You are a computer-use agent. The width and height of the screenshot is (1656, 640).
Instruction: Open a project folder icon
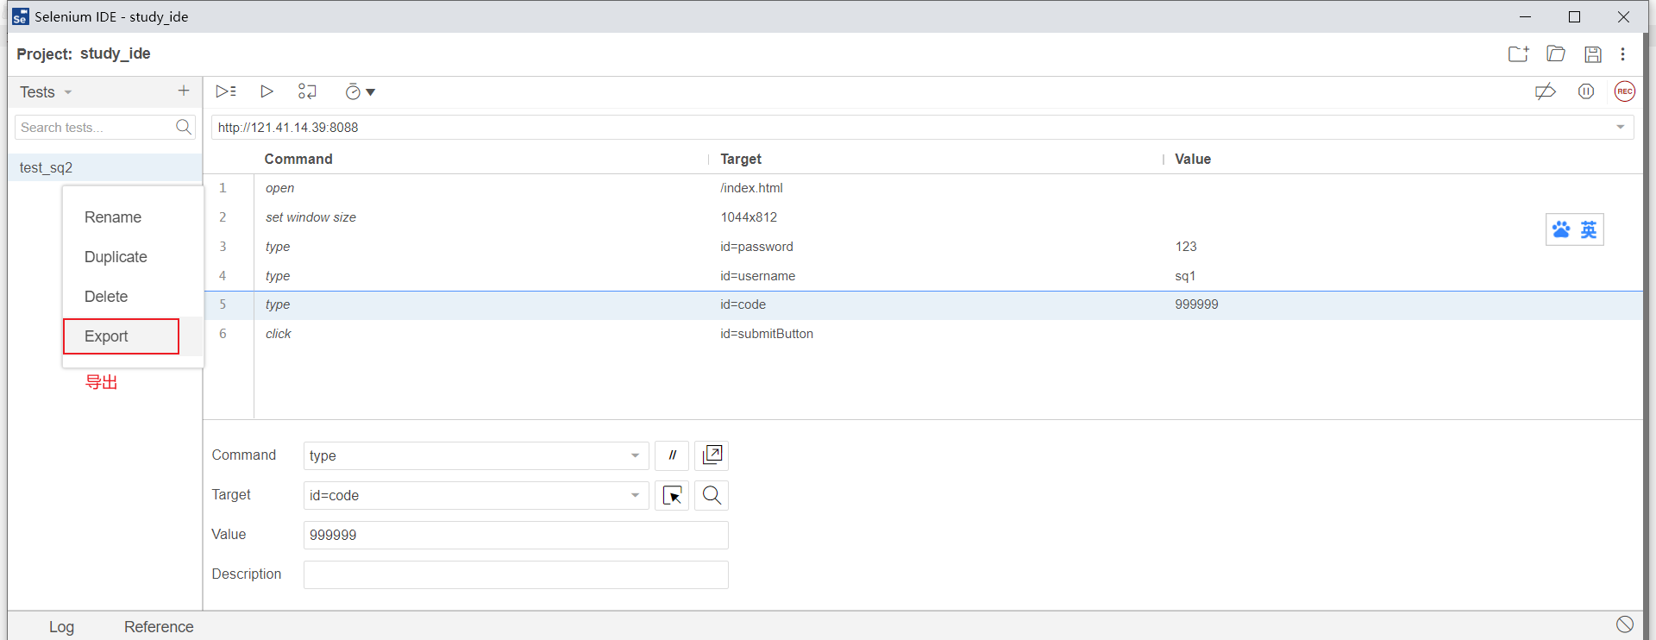point(1556,53)
